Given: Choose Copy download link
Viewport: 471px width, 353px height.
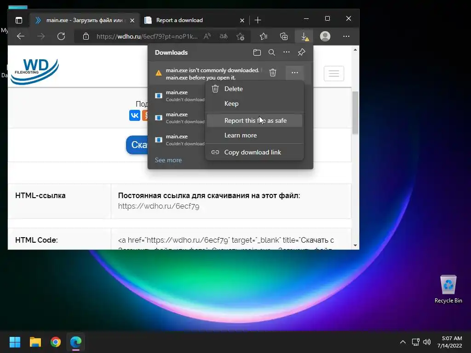Looking at the screenshot, I should point(255,152).
